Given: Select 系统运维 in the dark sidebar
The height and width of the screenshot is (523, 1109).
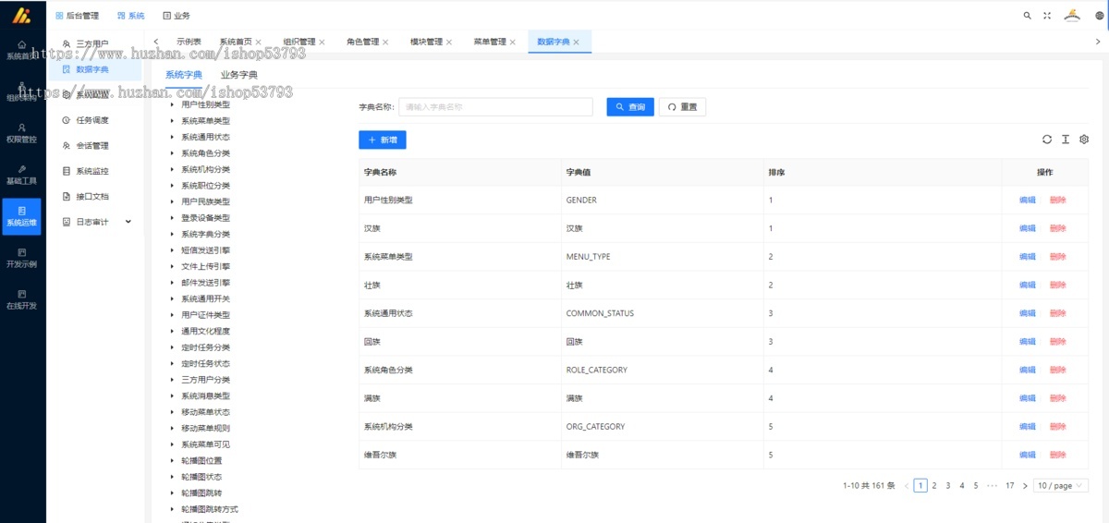Looking at the screenshot, I should (22, 217).
